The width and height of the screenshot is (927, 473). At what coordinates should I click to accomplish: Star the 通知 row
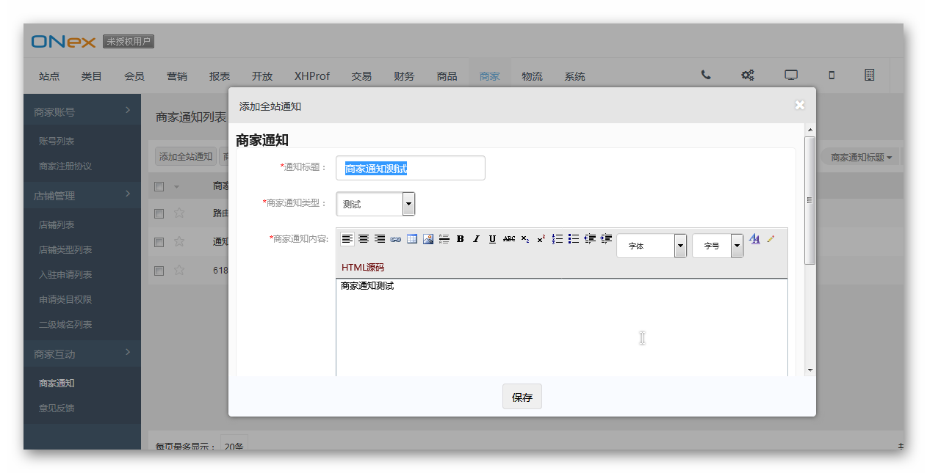(x=179, y=241)
